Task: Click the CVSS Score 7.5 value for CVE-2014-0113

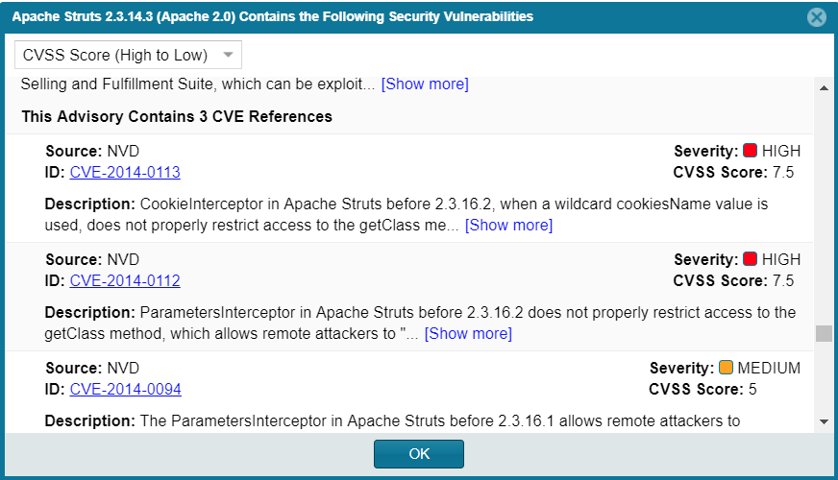Action: click(783, 173)
